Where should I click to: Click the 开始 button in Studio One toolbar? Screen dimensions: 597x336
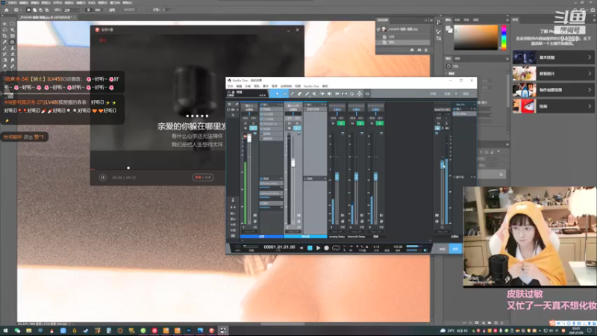[434, 94]
